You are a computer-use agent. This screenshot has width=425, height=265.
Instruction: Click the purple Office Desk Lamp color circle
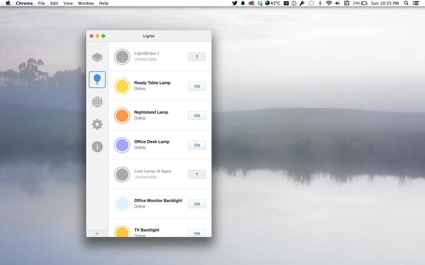pyautogui.click(x=122, y=145)
